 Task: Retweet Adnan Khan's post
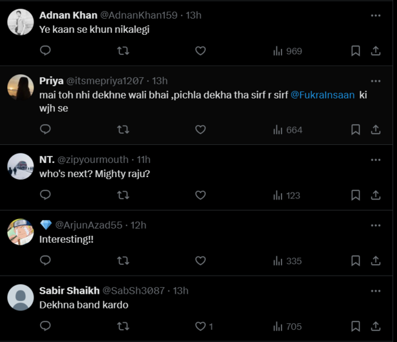point(123,51)
